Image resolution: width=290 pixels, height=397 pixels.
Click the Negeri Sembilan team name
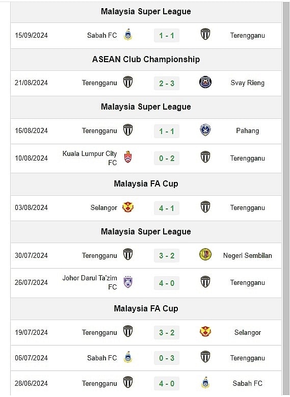click(x=248, y=255)
